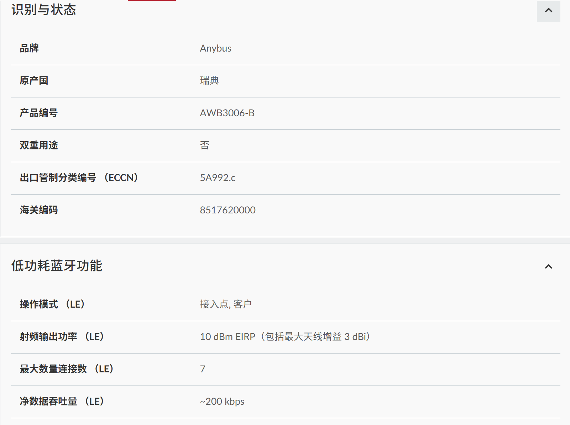This screenshot has width=570, height=425.
Task: Click the 出口管制分类编号 (ECCN) label
Action: click(x=79, y=178)
